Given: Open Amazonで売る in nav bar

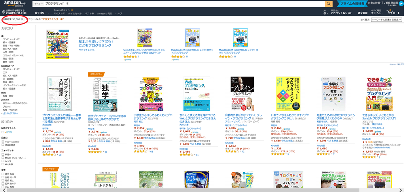Looking at the screenshot, I should [x=104, y=13].
